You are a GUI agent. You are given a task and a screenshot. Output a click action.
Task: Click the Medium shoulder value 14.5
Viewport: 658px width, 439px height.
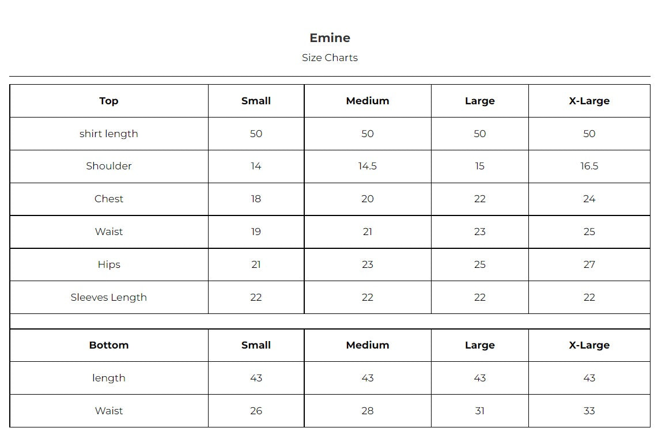[x=368, y=166]
